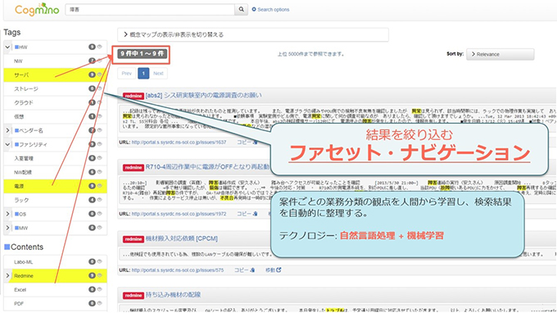557x313 pixels.
Task: Open result 'R710-4周辺作業中に電源がOFF'
Action: (207, 167)
